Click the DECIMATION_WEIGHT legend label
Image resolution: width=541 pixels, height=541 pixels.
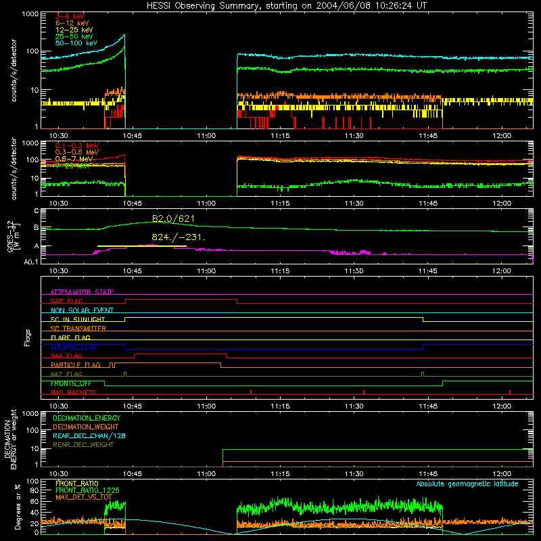tap(86, 427)
